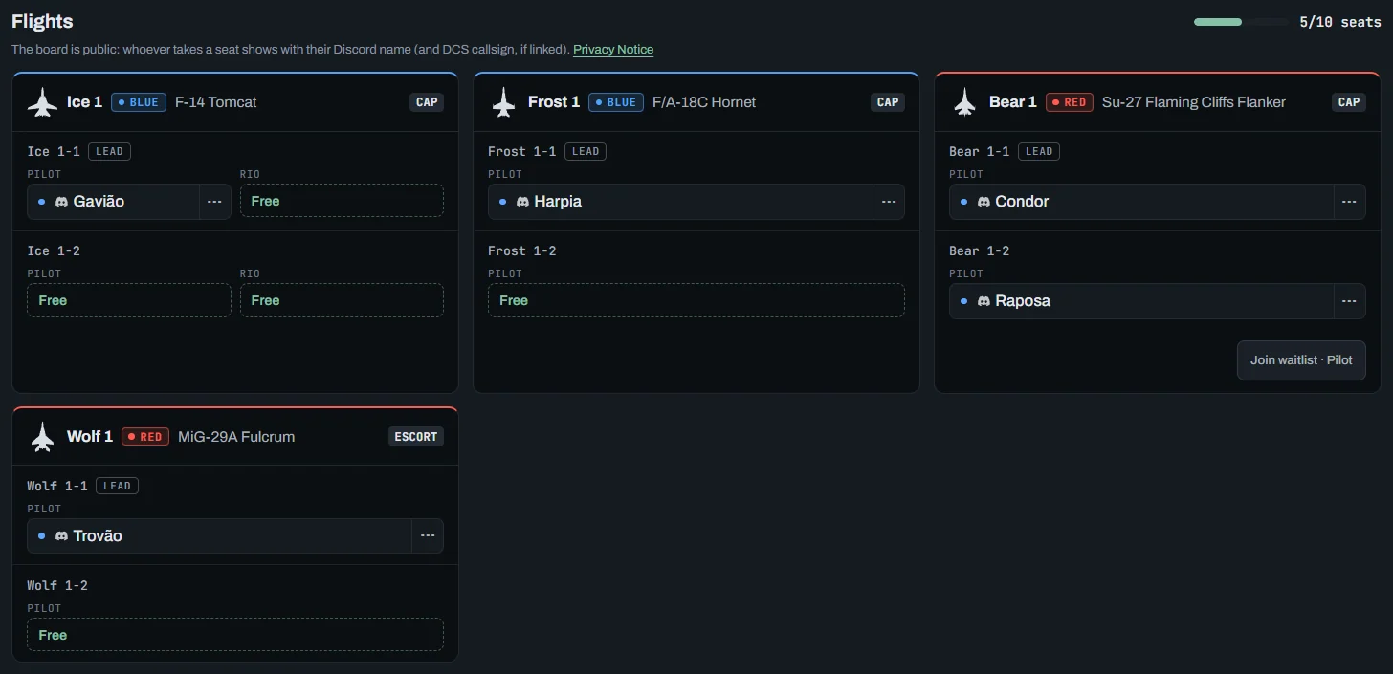The height and width of the screenshot is (674, 1393).
Task: Open the options menu for Gavião's seat
Action: pyautogui.click(x=215, y=202)
